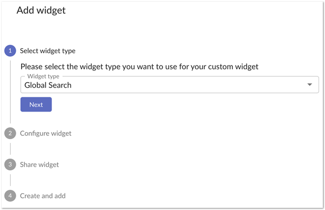Click the Add widget heading
Image resolution: width=325 pixels, height=210 pixels.
(x=41, y=10)
